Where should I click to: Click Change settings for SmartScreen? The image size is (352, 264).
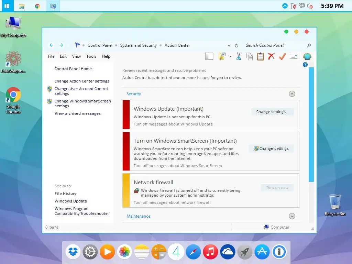coord(271,148)
